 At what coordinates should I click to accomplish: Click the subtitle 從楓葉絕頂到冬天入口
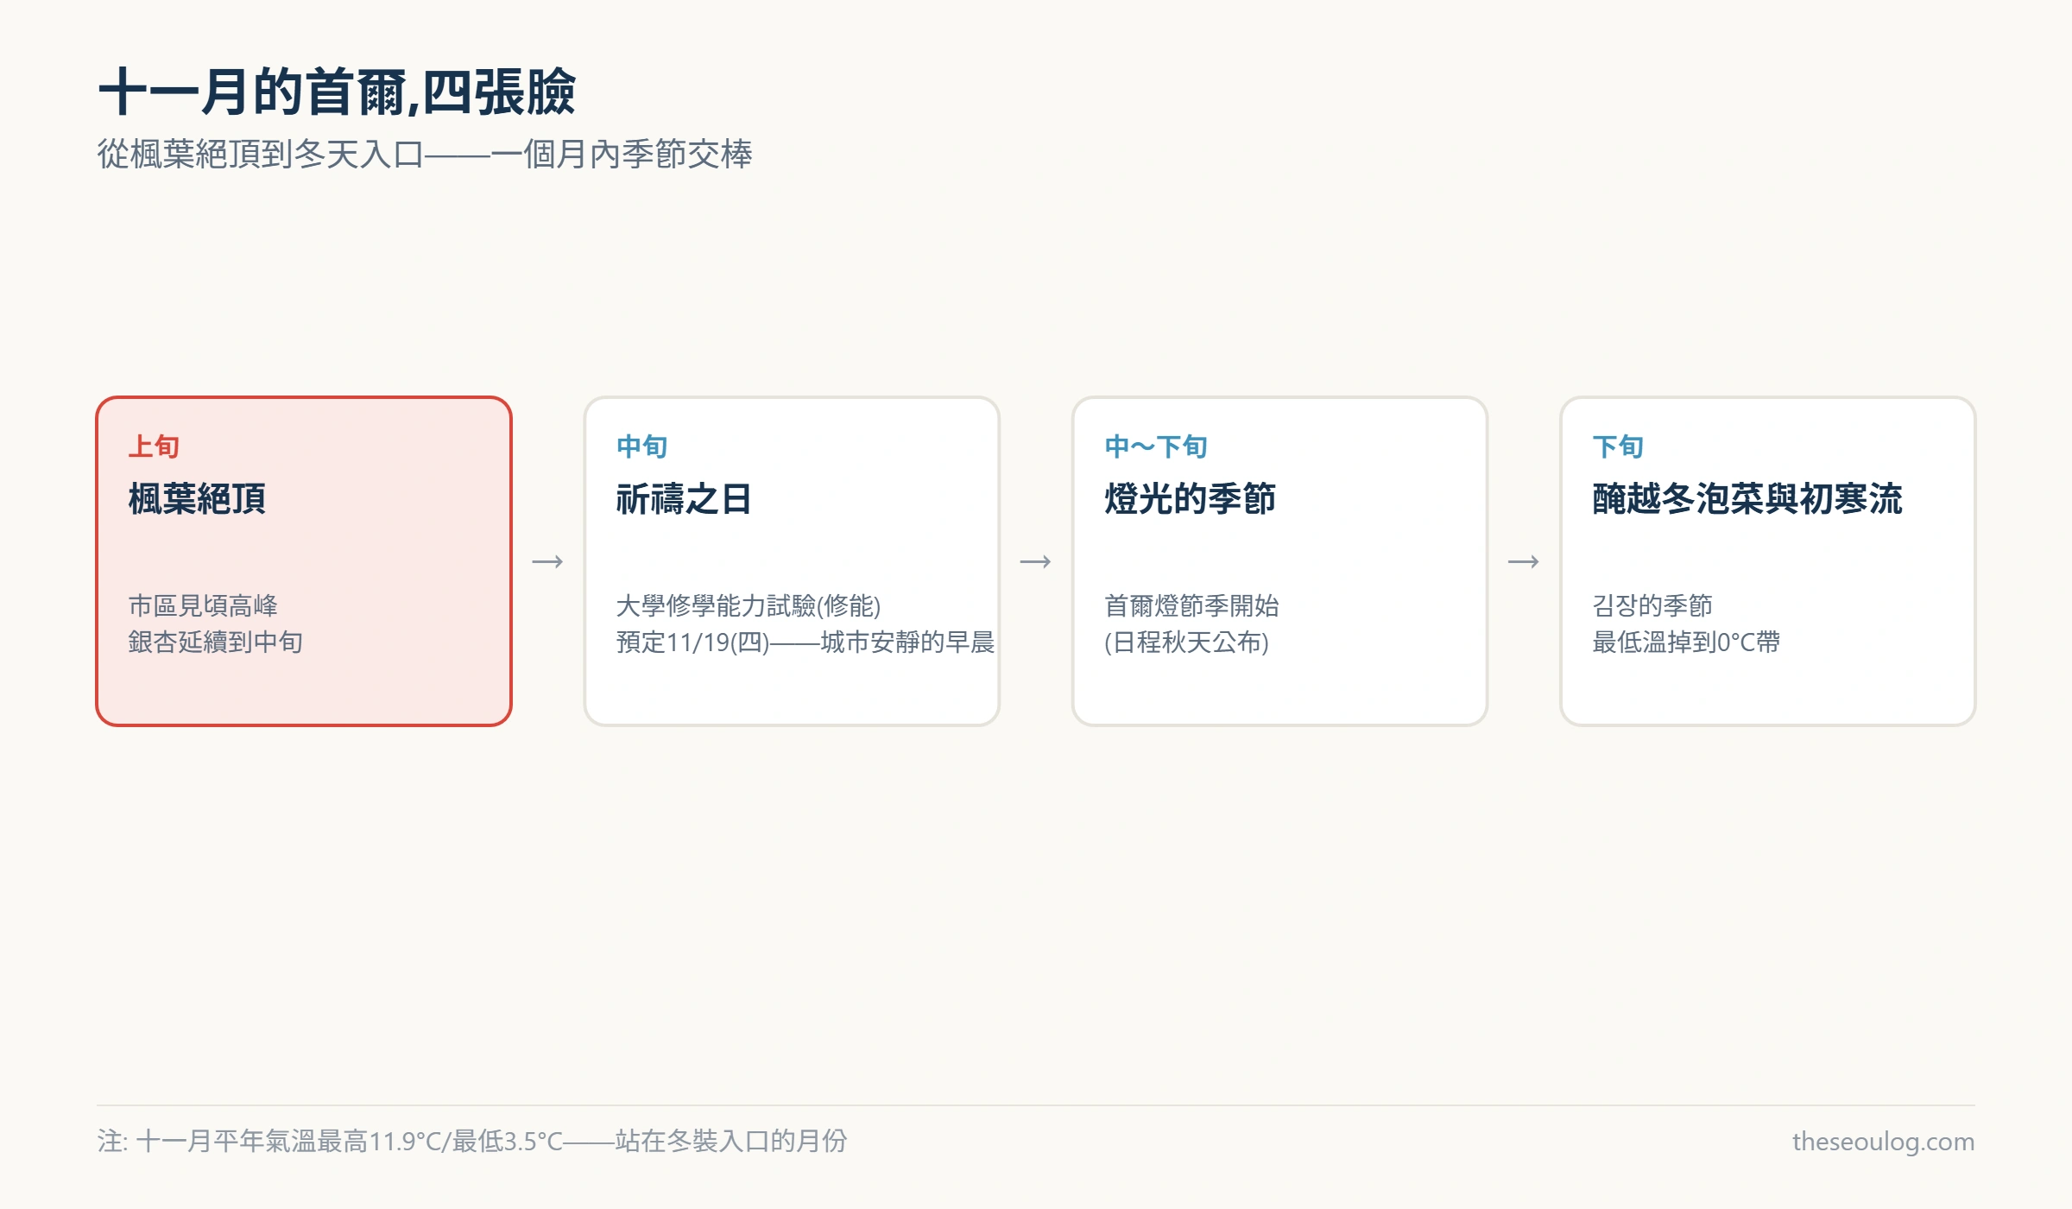(260, 155)
